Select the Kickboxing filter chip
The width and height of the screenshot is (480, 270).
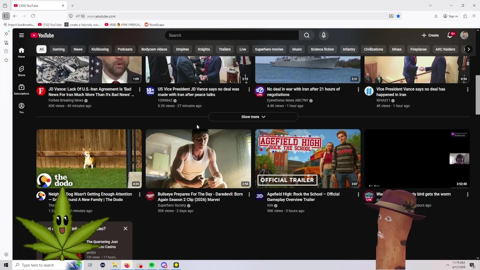100,49
